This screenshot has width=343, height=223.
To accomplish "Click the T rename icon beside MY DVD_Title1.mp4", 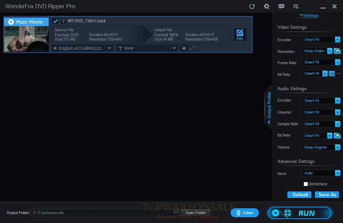I will pos(63,21).
